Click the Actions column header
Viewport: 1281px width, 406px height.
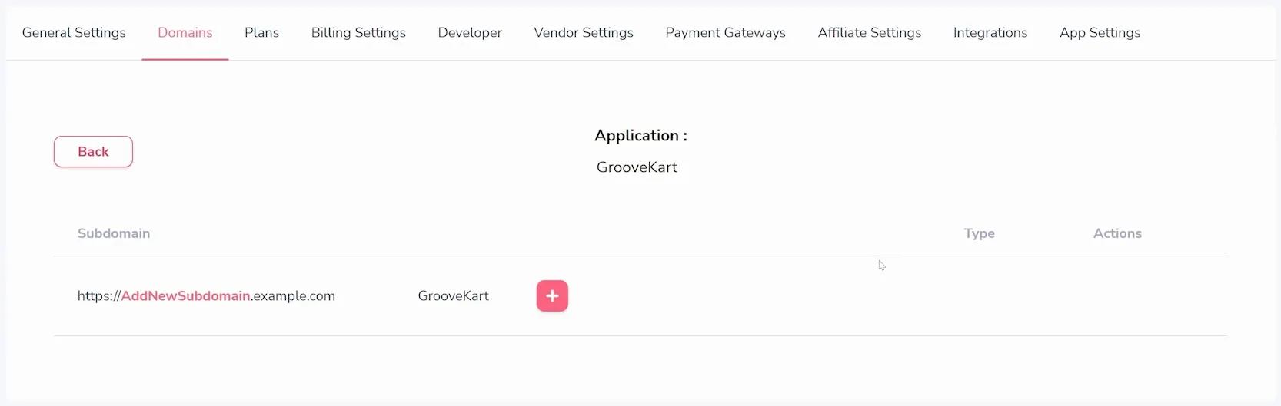pos(1117,233)
